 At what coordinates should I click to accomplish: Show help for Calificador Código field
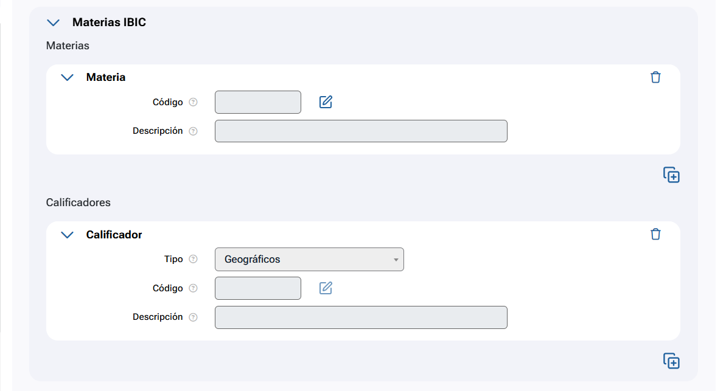point(194,288)
